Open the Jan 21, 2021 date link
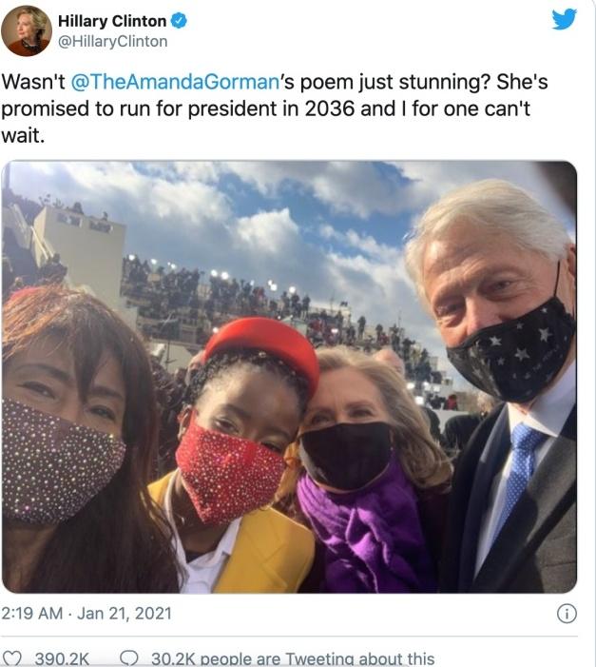 point(125,614)
